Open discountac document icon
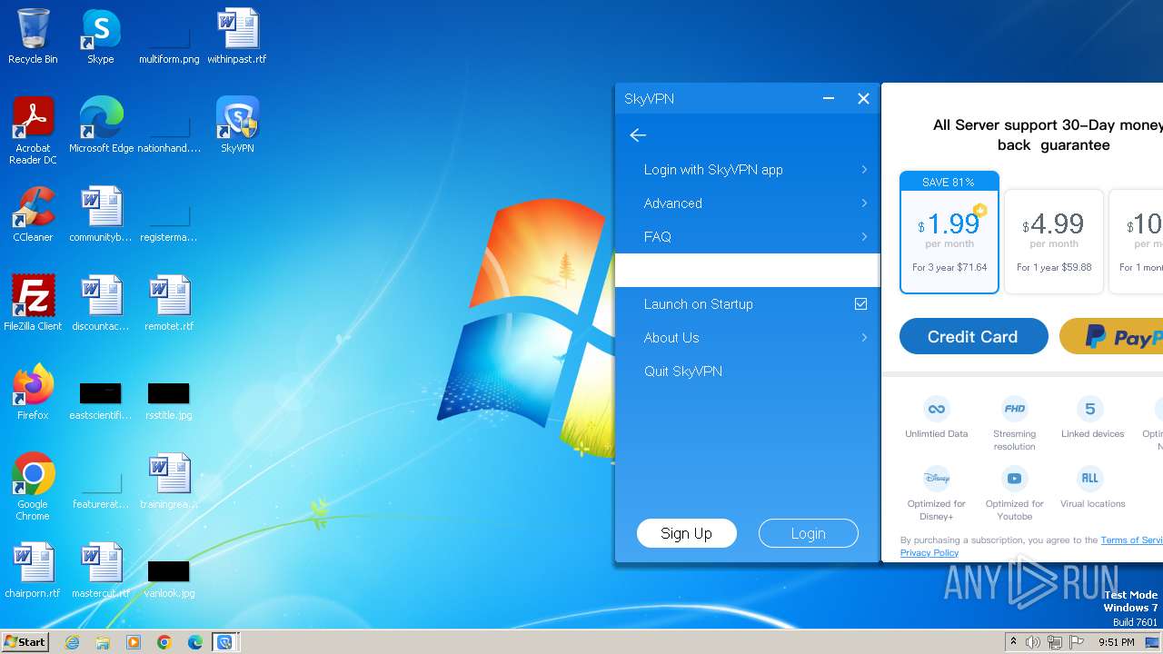The width and height of the screenshot is (1163, 654). coord(101,302)
